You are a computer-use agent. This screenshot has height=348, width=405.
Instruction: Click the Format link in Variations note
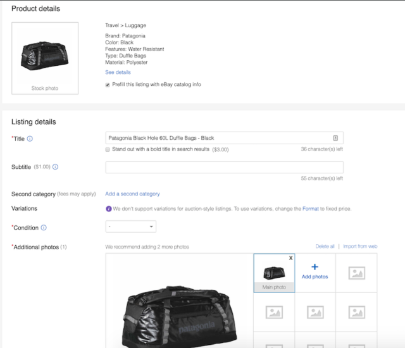click(x=310, y=209)
